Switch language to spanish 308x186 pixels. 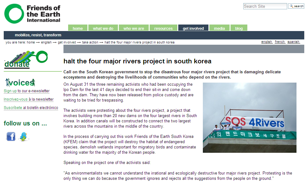click(293, 42)
